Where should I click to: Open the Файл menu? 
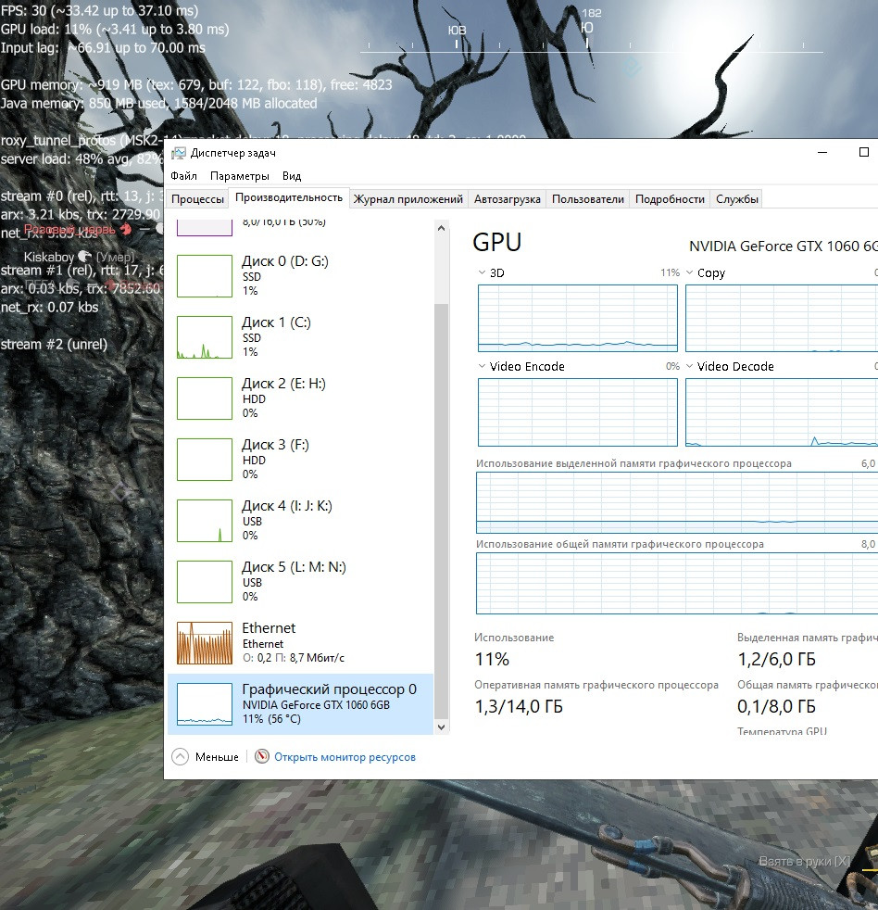point(183,176)
